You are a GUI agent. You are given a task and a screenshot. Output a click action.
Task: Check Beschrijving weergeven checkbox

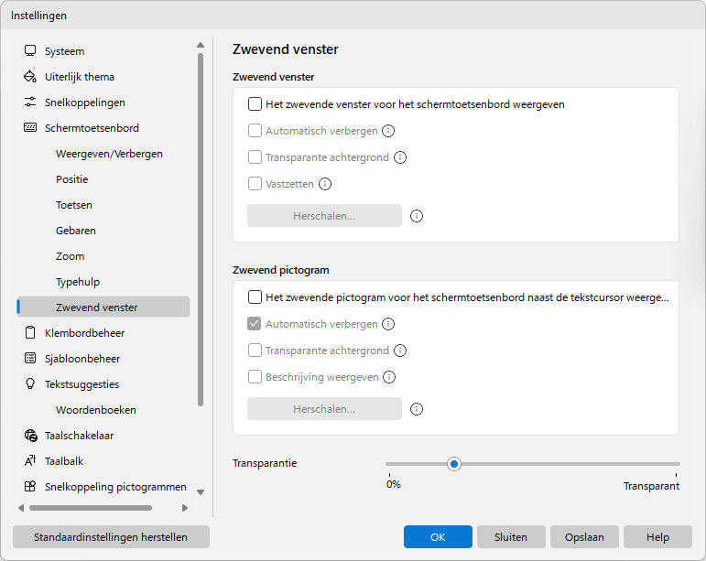click(255, 377)
